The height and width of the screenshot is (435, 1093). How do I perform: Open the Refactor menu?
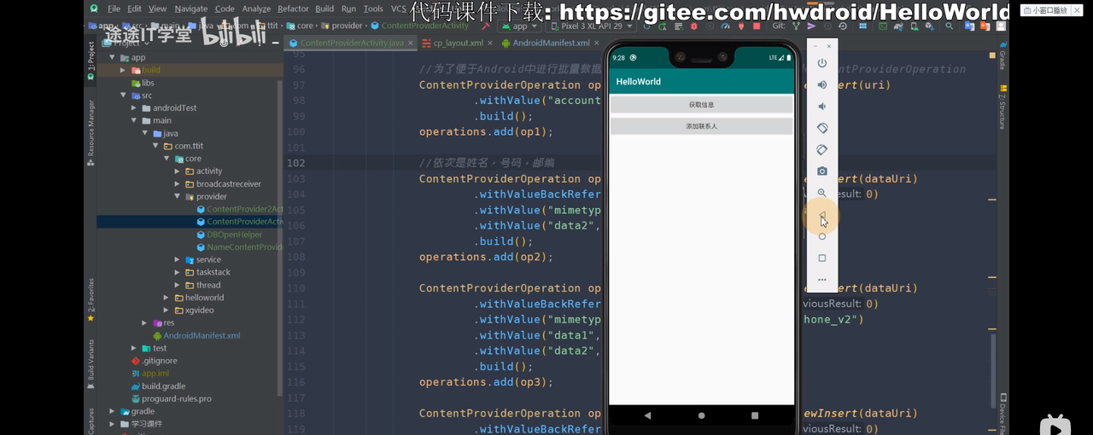tap(293, 9)
